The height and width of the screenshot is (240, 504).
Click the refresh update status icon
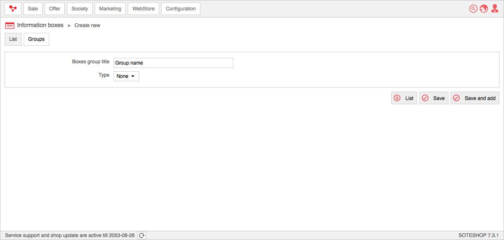[142, 235]
